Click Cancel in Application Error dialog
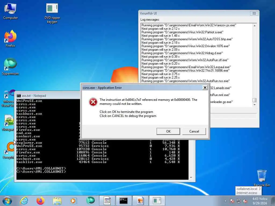Viewport: 275px width, 206px height. pyautogui.click(x=194, y=131)
